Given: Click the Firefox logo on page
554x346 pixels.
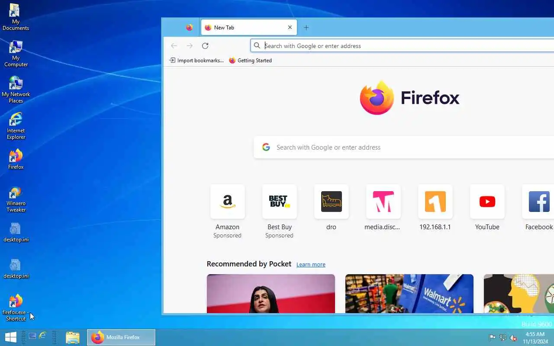Looking at the screenshot, I should [x=409, y=98].
